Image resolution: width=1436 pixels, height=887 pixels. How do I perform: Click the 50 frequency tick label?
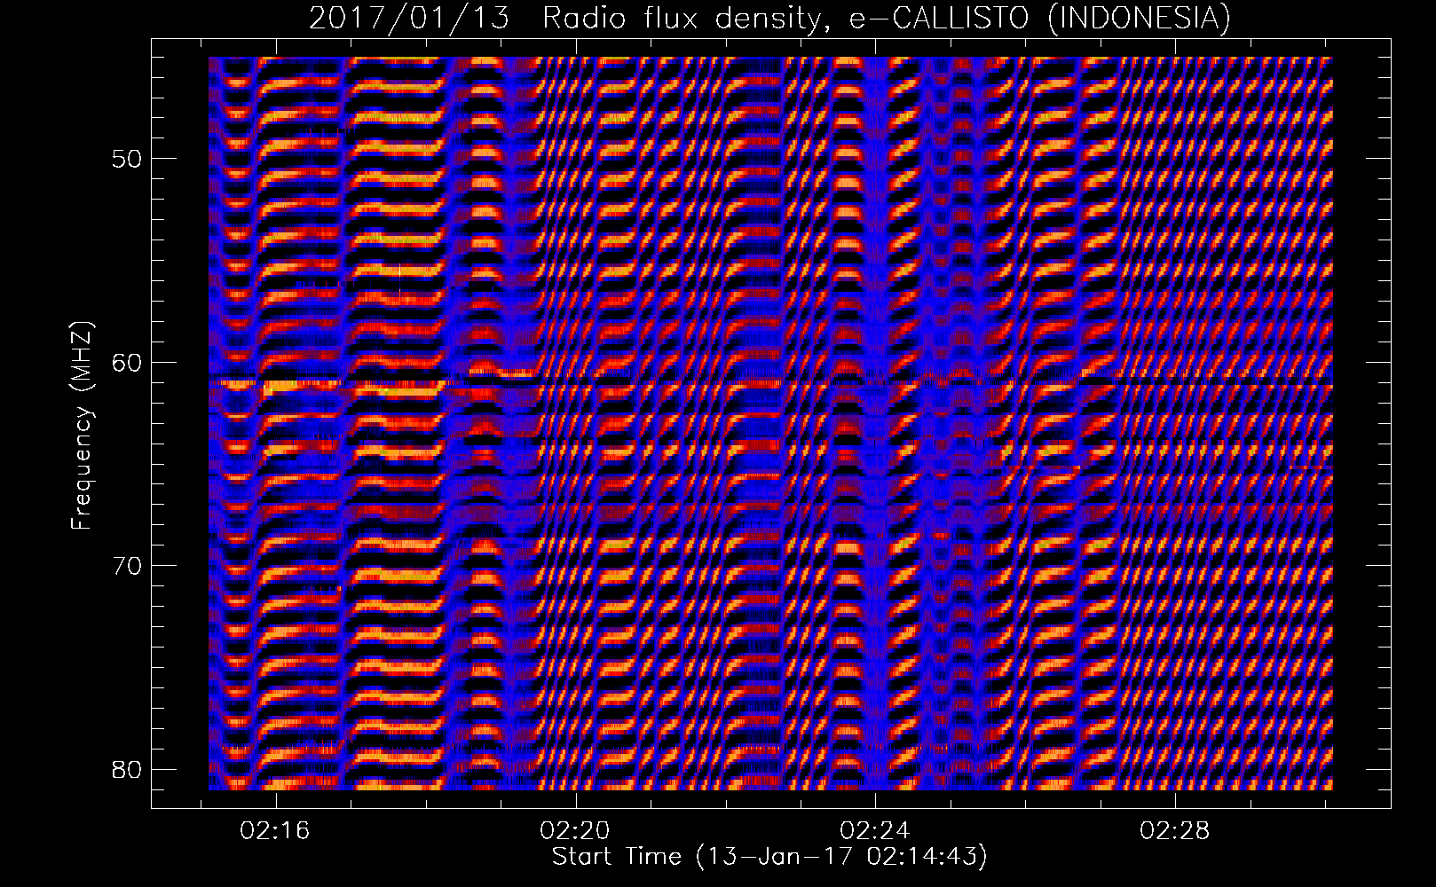pyautogui.click(x=126, y=159)
